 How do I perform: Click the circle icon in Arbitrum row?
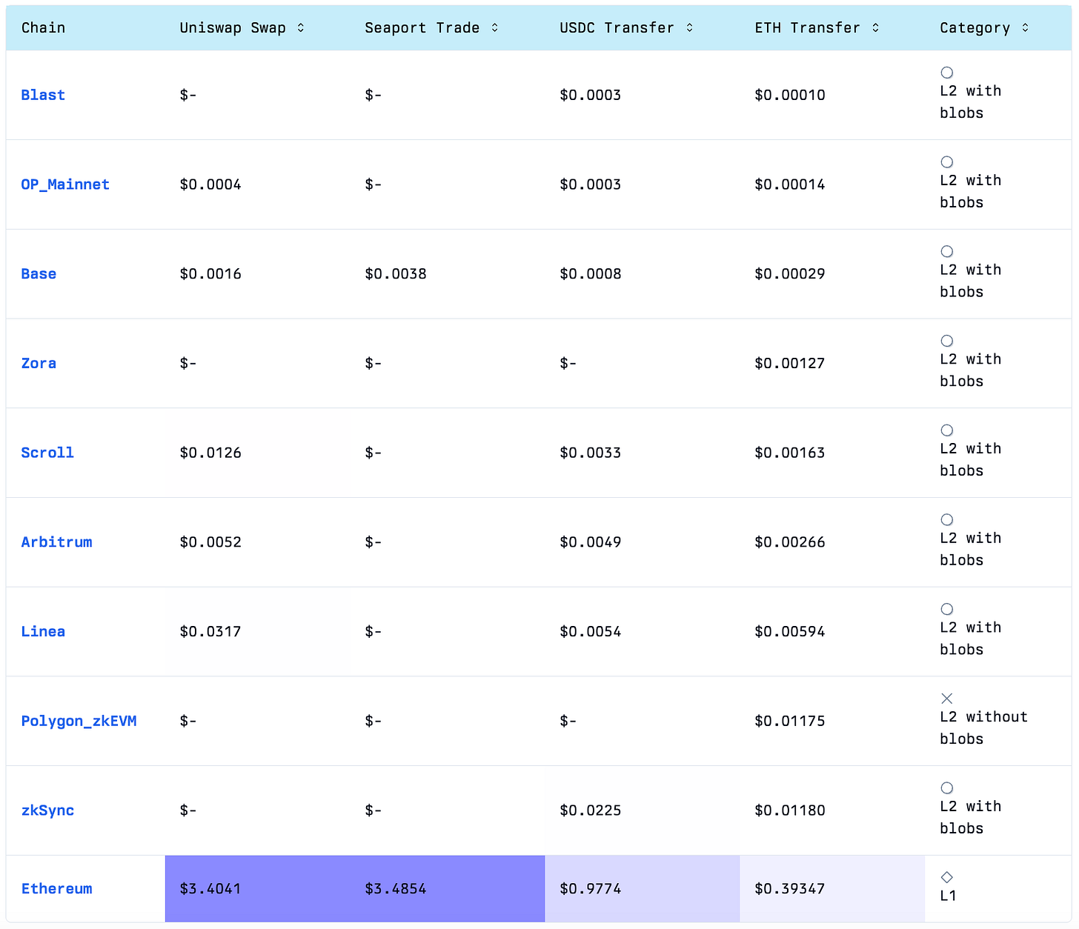[x=947, y=520]
